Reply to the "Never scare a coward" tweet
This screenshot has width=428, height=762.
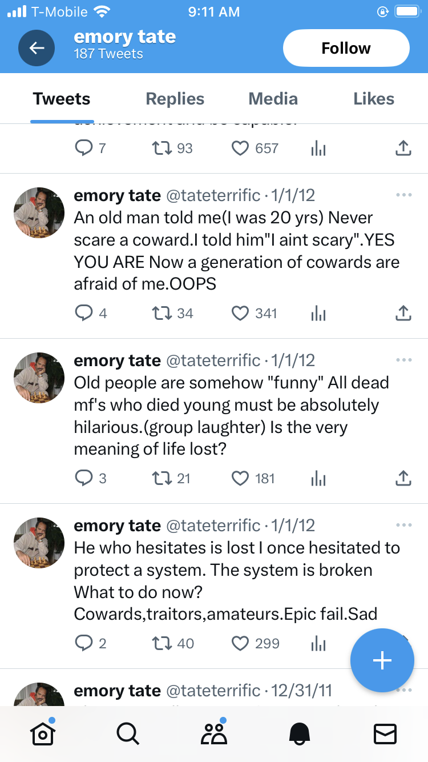coord(84,313)
